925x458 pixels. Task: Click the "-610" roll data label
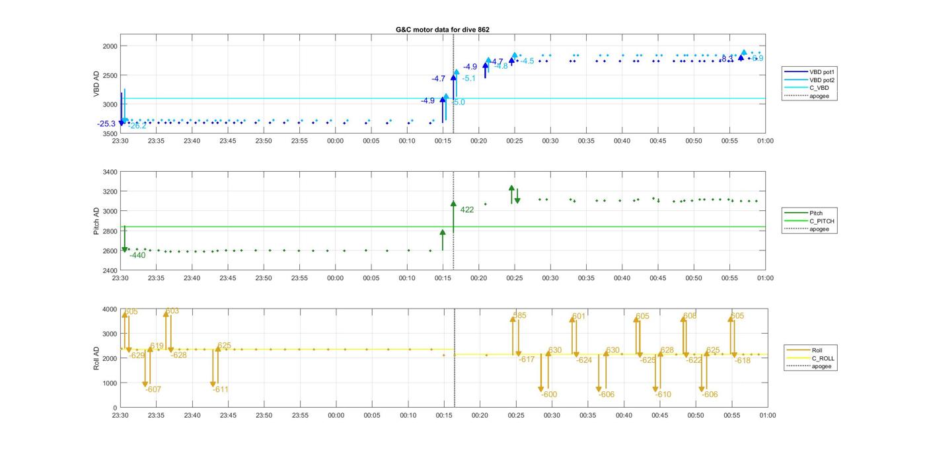(663, 395)
